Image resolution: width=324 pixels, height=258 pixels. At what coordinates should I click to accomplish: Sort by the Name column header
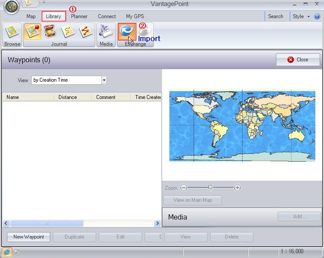pos(28,97)
